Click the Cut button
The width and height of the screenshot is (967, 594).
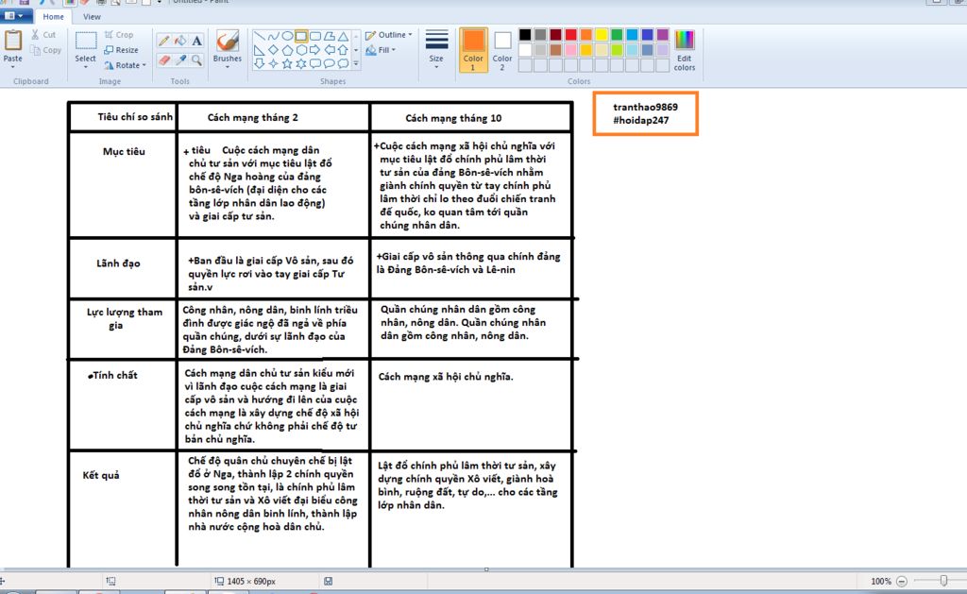coord(43,35)
